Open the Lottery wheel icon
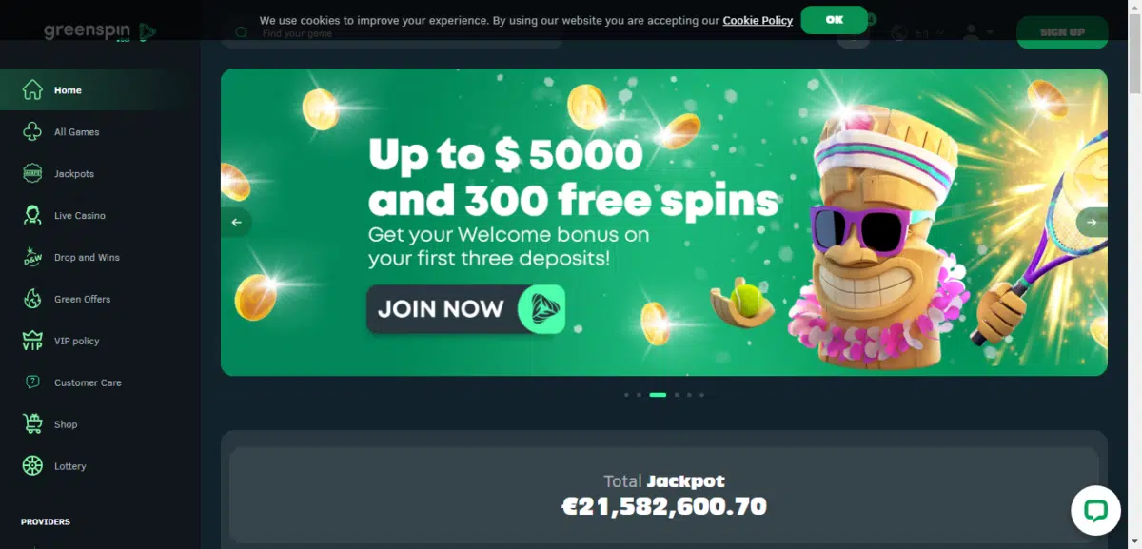 point(32,466)
